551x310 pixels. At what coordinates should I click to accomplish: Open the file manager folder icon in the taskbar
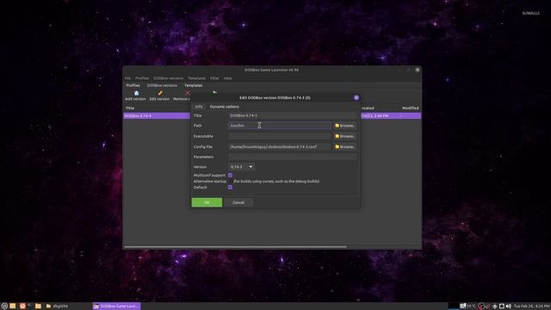click(38, 307)
